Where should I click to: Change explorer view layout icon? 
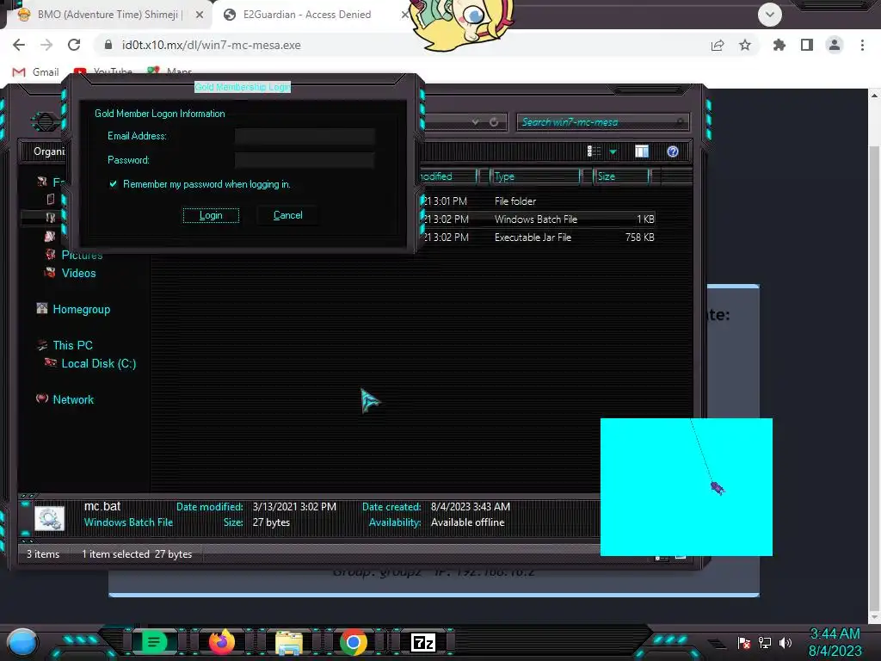tap(595, 151)
